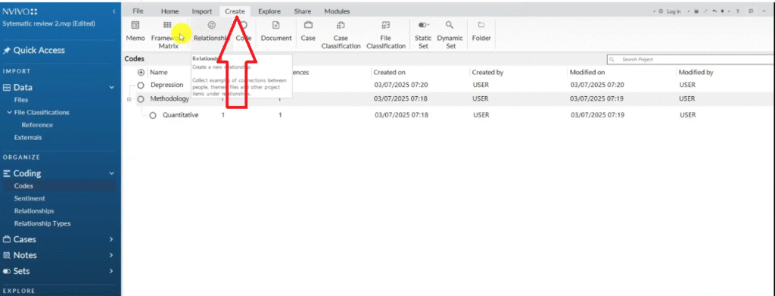Click Quantitative's modified date 03/07/2025 07:19
The width and height of the screenshot is (775, 296).
598,115
